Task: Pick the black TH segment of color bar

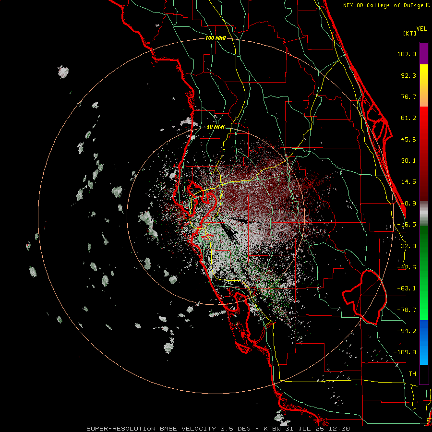Action: (x=424, y=374)
